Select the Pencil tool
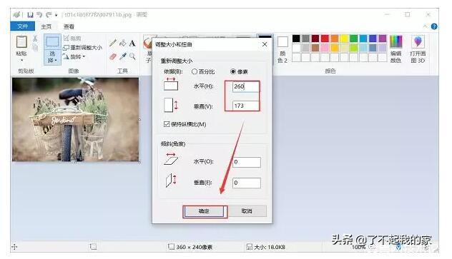Image resolution: width=452 pixels, height=259 pixels. (x=113, y=43)
